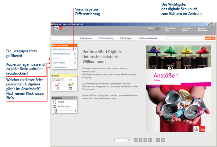Switch notes off with Aus
The image size is (217, 147).
[x=58, y=80]
